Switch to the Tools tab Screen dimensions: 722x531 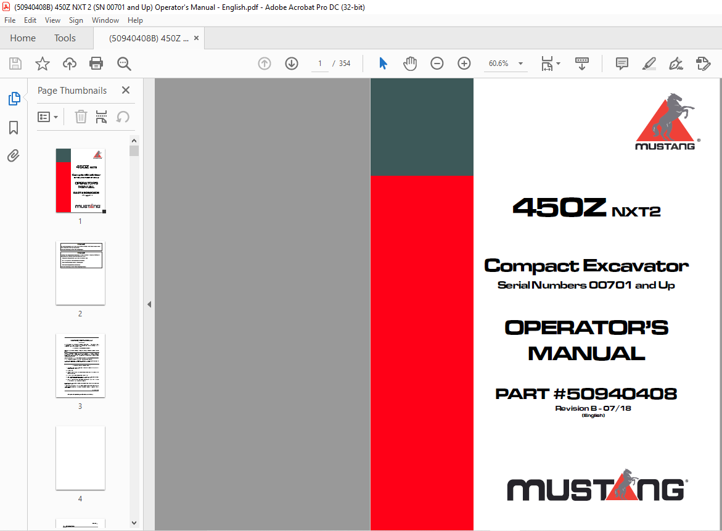coord(65,38)
